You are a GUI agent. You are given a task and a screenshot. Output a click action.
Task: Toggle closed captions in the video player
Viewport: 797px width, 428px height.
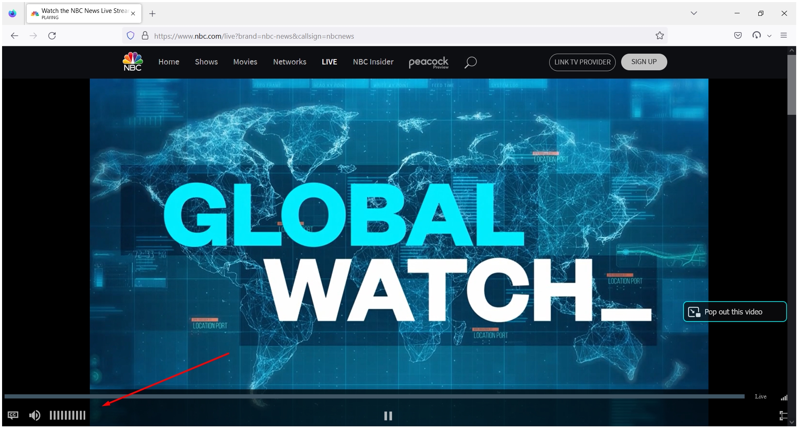tap(13, 415)
